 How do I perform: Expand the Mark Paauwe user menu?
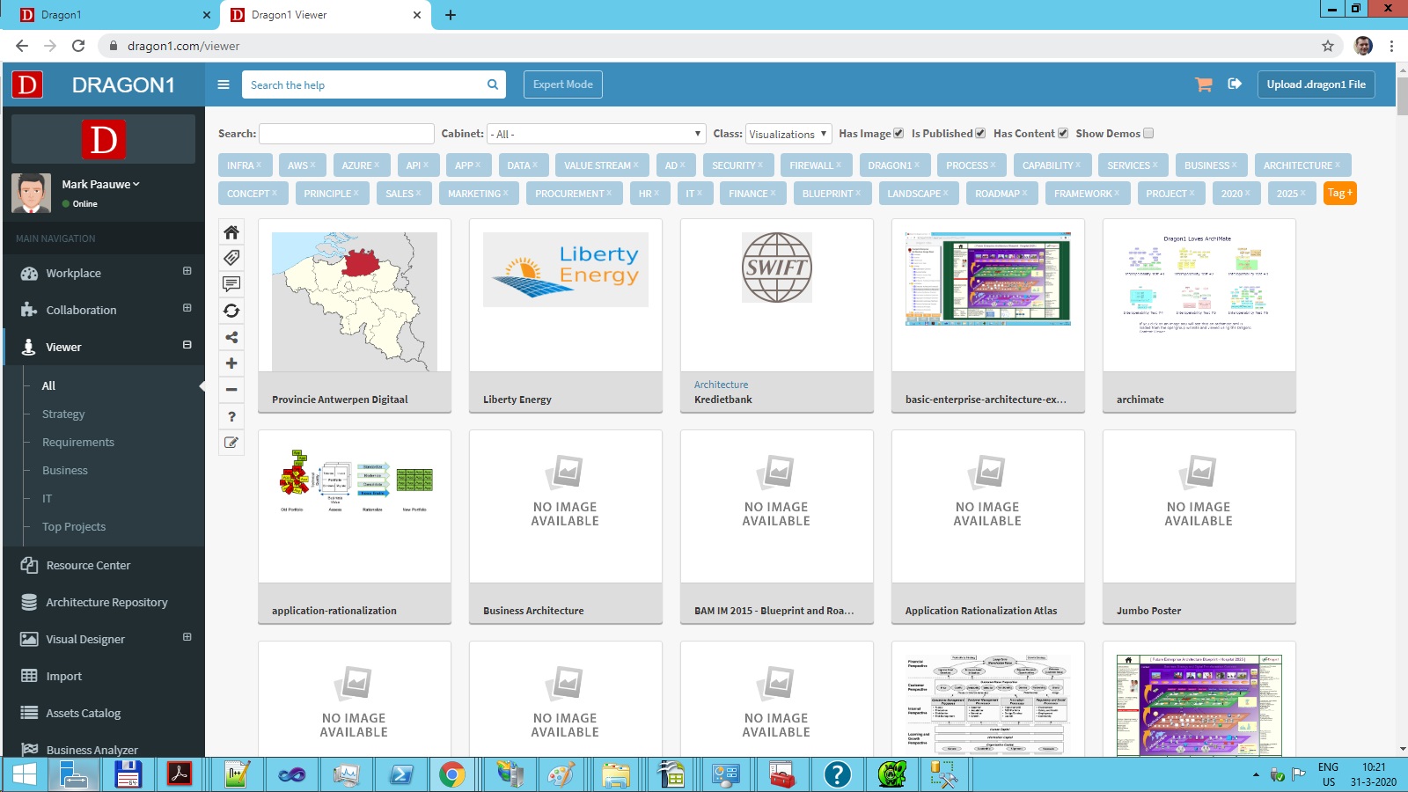[100, 184]
